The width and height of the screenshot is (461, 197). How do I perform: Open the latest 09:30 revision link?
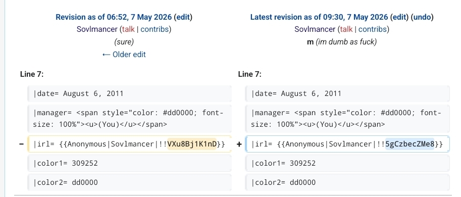click(319, 17)
